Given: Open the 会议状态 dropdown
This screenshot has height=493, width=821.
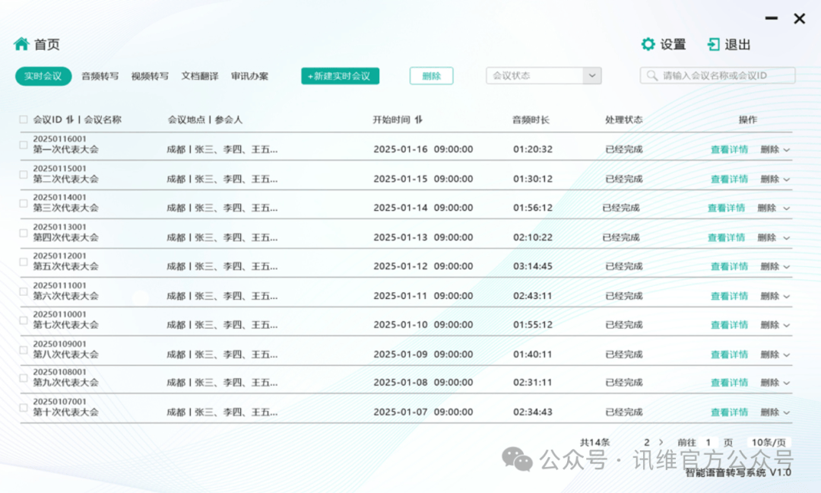Looking at the screenshot, I should click(592, 75).
